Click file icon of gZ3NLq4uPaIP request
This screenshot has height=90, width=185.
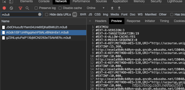tap(3, 38)
